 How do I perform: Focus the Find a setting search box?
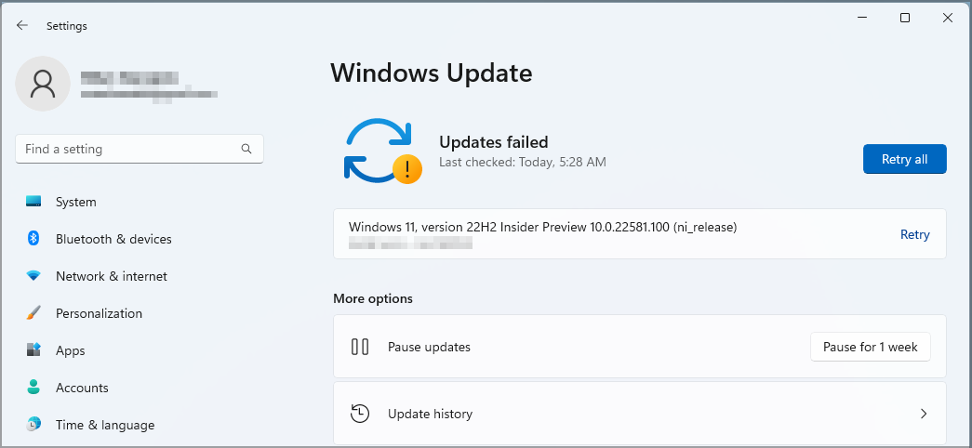click(x=130, y=149)
